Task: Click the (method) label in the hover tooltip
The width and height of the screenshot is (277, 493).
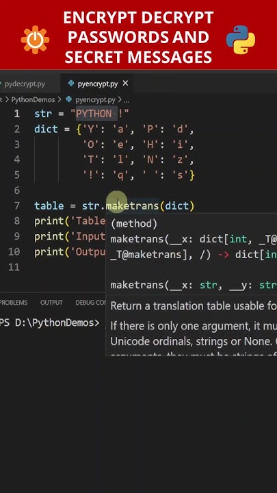Action: coord(134,223)
